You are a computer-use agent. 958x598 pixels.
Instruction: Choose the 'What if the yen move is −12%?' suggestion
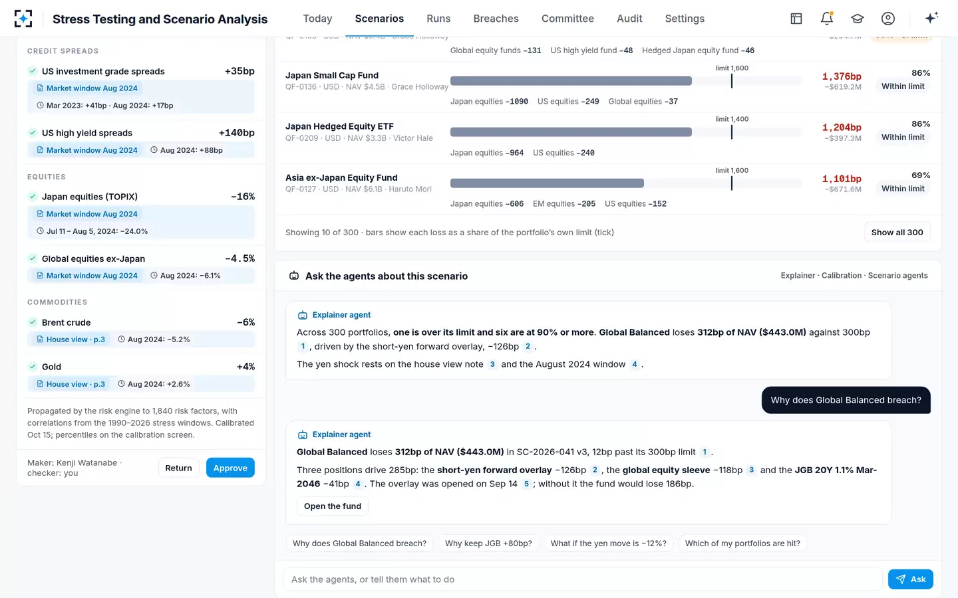pos(608,544)
